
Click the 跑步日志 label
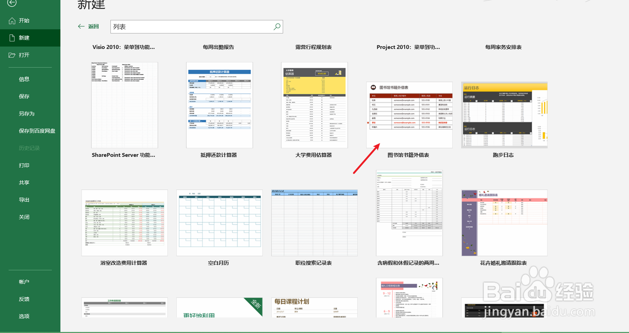click(x=503, y=155)
